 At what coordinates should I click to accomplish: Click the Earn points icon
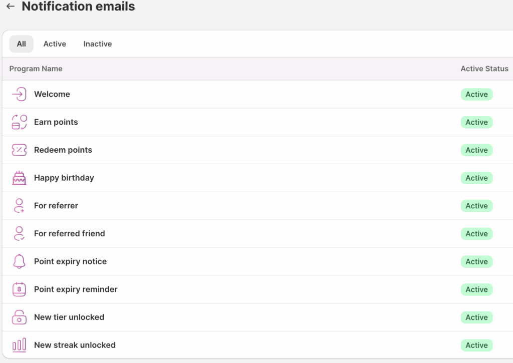[x=19, y=122]
